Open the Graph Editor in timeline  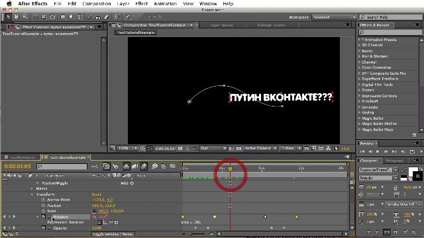click(x=172, y=166)
